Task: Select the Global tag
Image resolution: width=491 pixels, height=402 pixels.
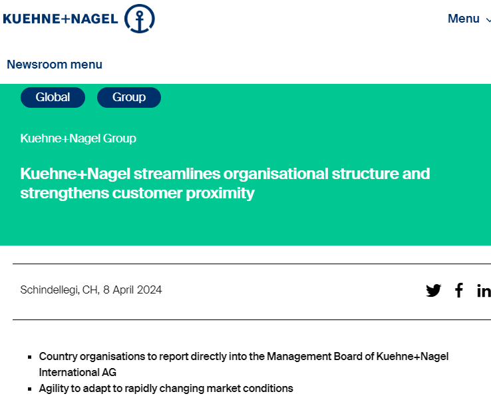Action: (x=53, y=97)
